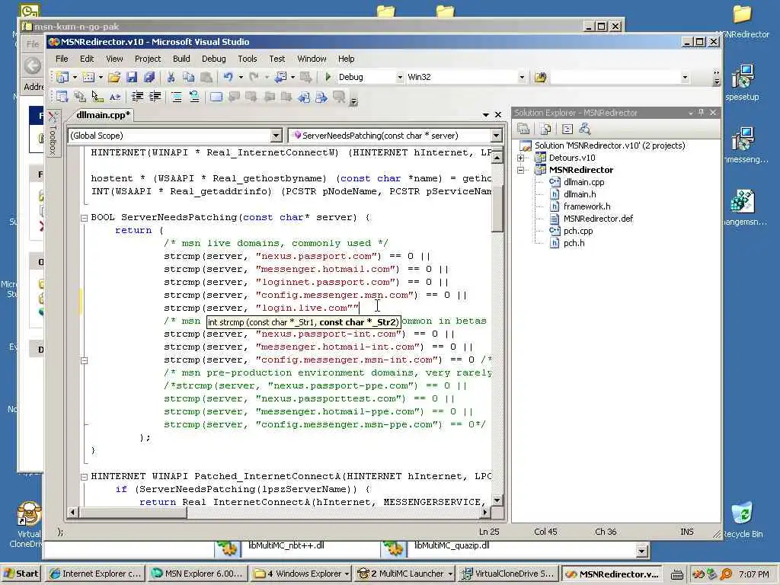Click the Navigate Backward icon
Image resolution: width=780 pixels, height=585 pixels.
point(281,77)
